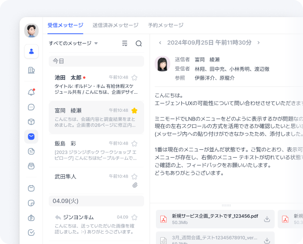Click the search magnifier in message list
This screenshot has height=244, width=303.
139,43
